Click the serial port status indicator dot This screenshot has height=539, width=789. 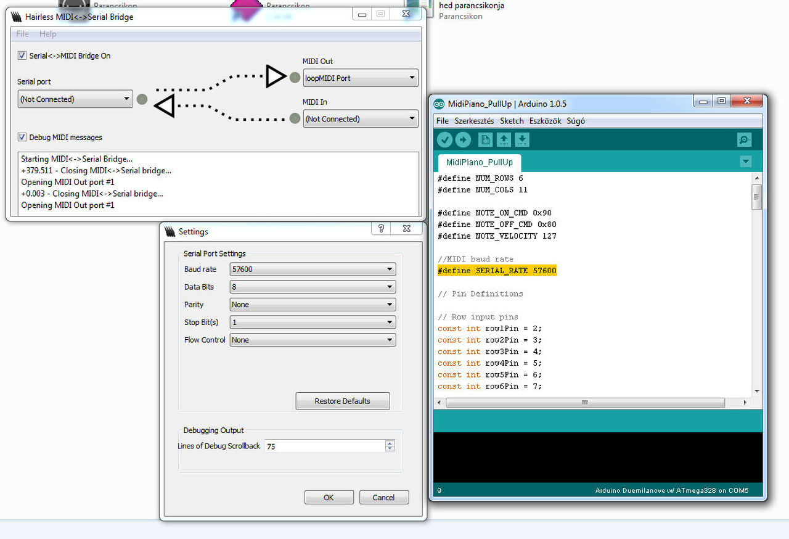142,99
